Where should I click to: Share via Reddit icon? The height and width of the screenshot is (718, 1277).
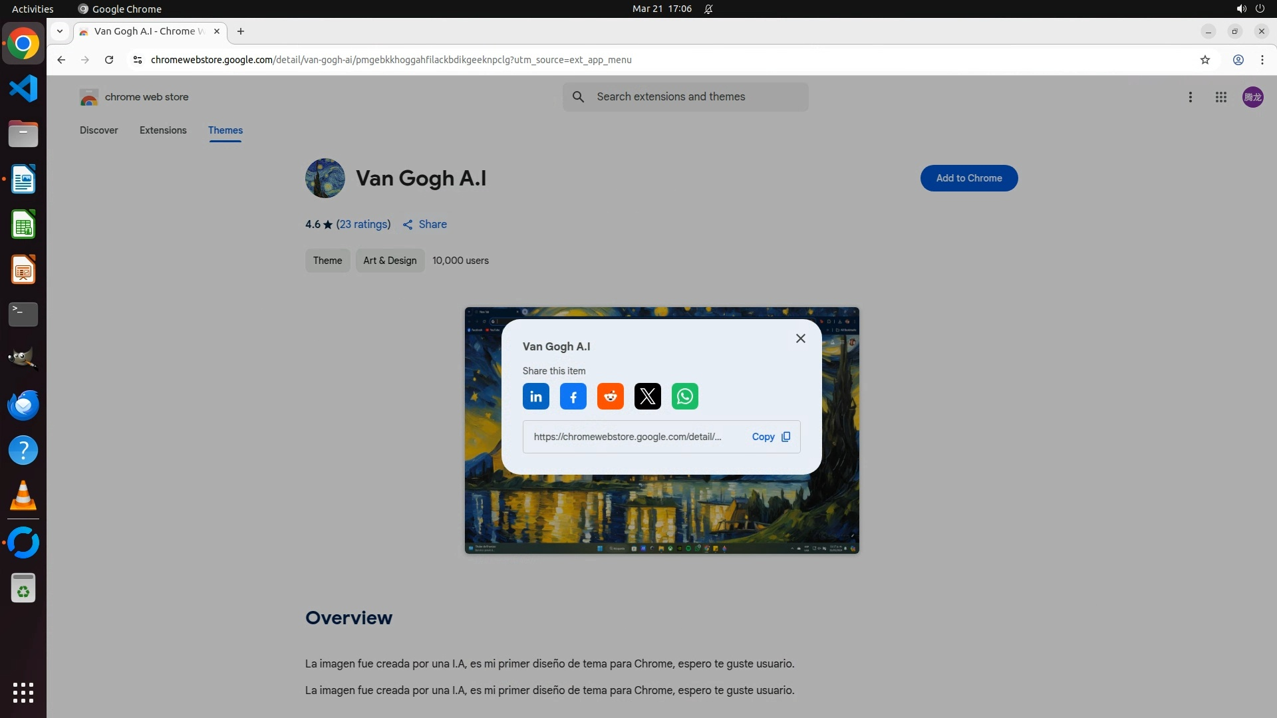pos(610,397)
